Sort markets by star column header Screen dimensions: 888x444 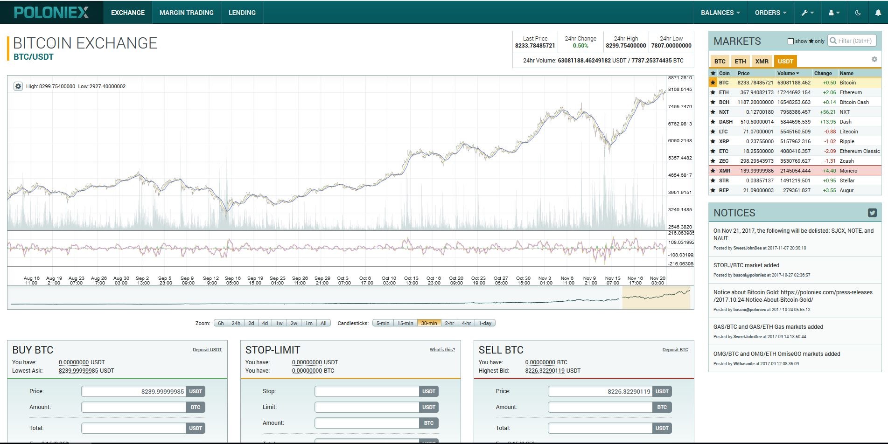[713, 73]
